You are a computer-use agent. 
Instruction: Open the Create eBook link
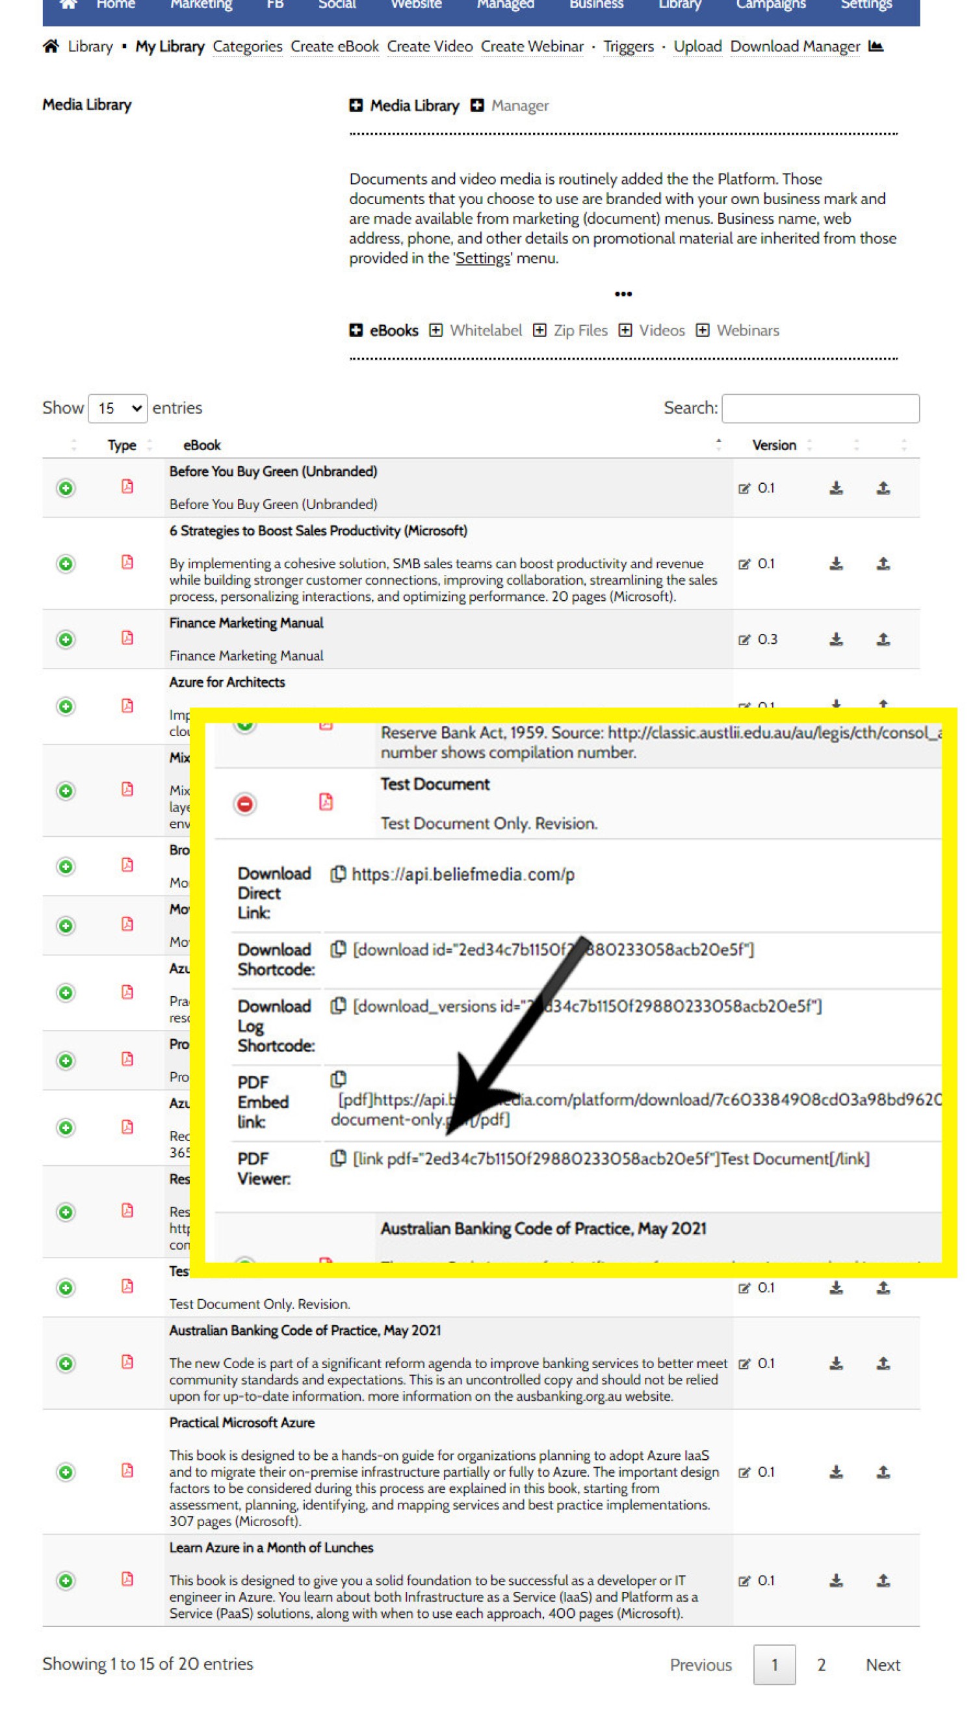[334, 46]
